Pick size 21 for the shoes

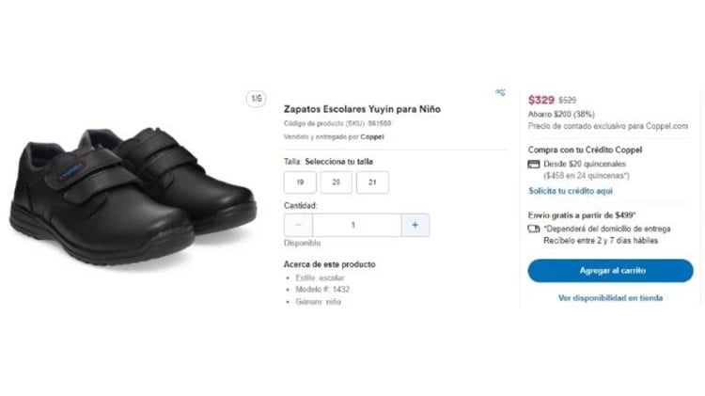pyautogui.click(x=372, y=182)
